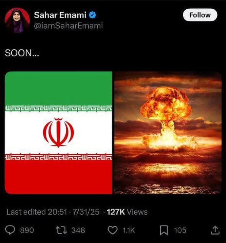Click the 7/31/25 post date
This screenshot has height=243, width=226.
(x=86, y=212)
